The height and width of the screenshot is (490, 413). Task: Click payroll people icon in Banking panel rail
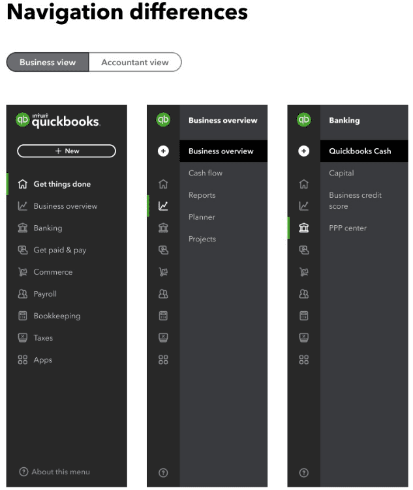[303, 294]
